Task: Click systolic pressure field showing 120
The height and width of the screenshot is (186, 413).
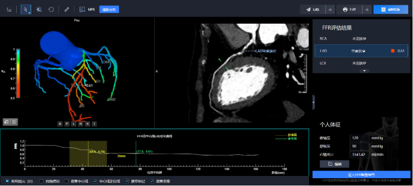Action: pos(359,138)
